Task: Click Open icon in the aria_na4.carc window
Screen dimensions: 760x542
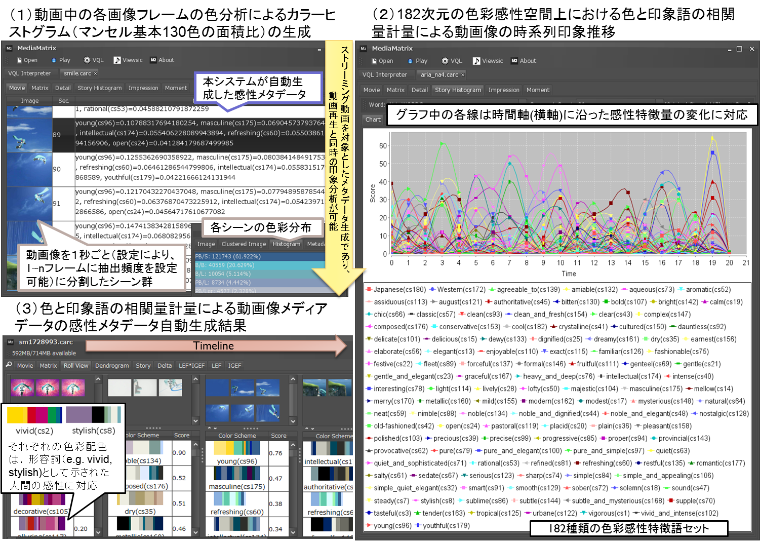Action: point(374,61)
